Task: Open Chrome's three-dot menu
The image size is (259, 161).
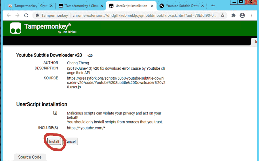Action: pyautogui.click(x=251, y=15)
